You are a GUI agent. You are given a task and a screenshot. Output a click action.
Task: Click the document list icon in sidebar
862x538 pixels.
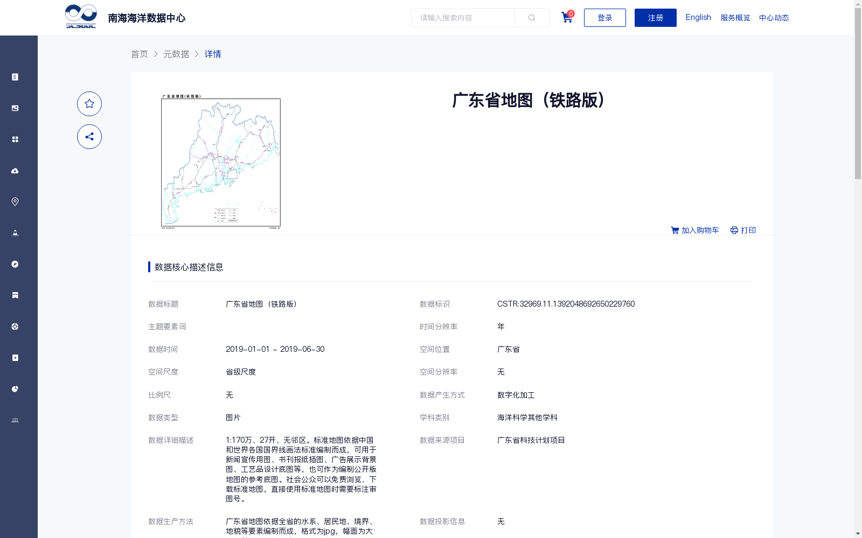point(15,77)
